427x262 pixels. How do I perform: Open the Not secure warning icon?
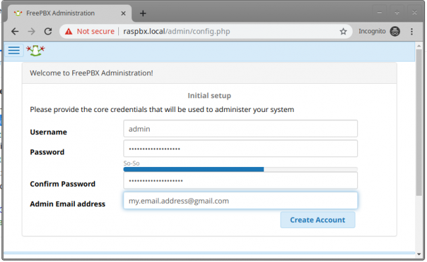[68, 31]
